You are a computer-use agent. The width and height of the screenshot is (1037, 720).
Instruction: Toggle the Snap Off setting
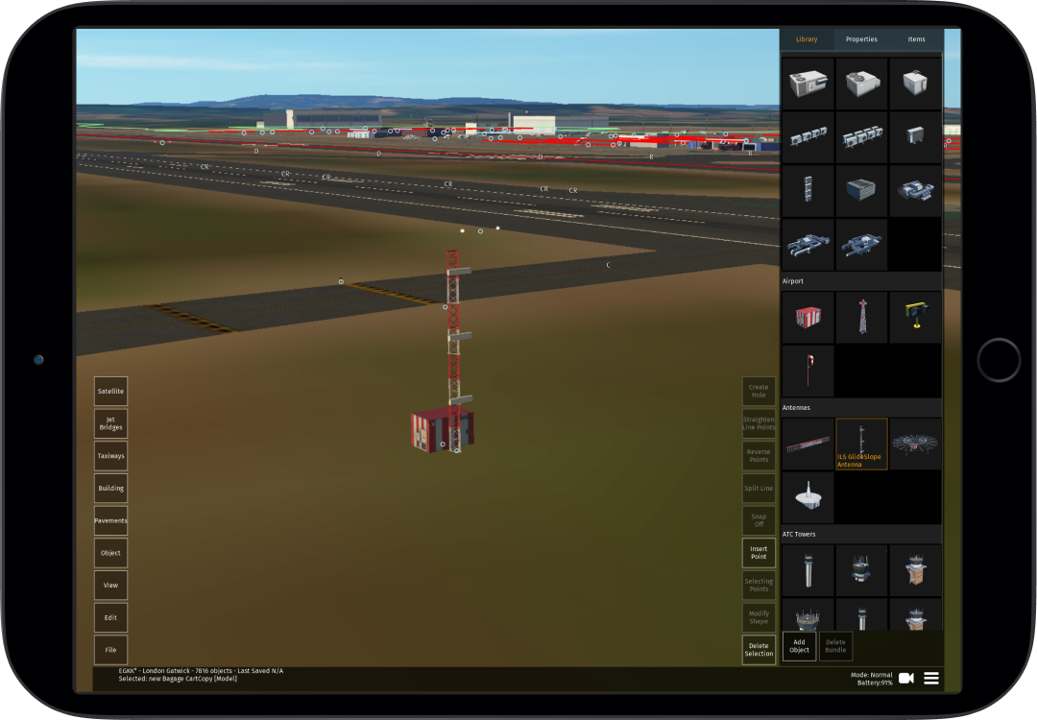click(759, 519)
